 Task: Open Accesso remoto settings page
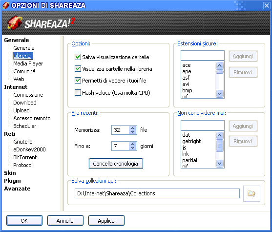(32, 118)
